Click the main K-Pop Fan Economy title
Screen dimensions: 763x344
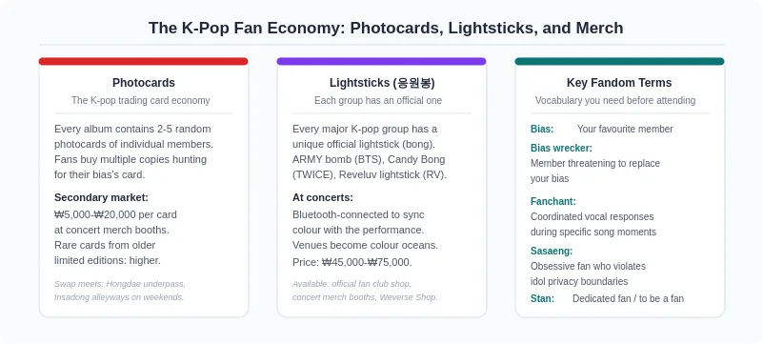point(386,28)
